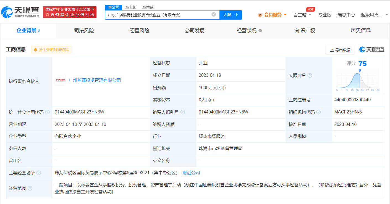Switch to the 经营状况 tab

tap(249, 31)
